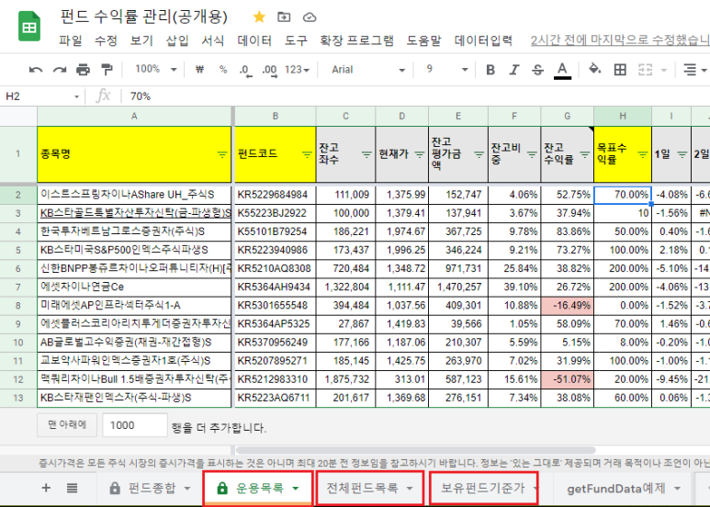Screen dimensions: 710x507
Task: Switch to the 보유펀드기준가 sheet tab
Action: coord(484,488)
